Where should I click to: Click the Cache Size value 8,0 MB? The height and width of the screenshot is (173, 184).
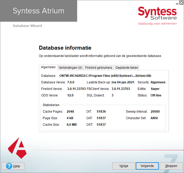[72, 124]
